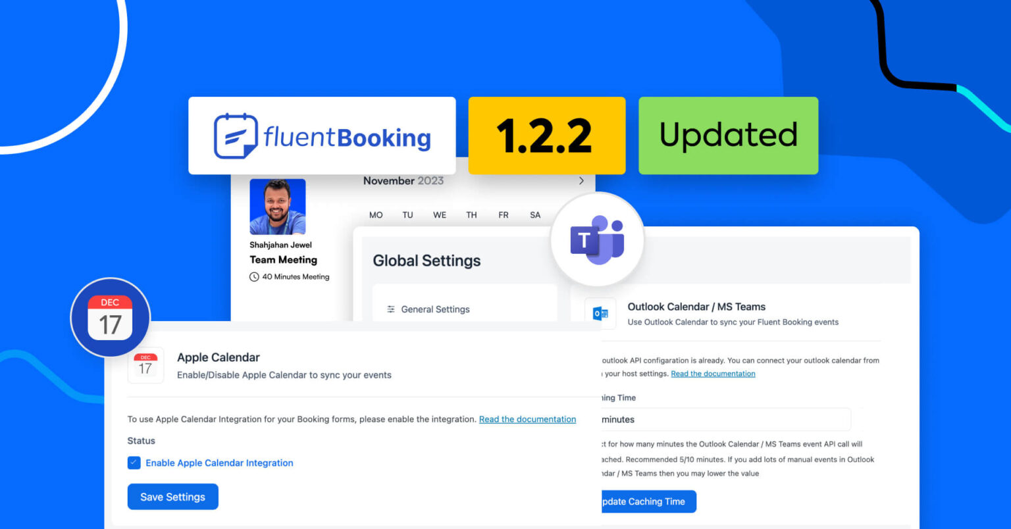Click the yellow 1.2.2 version badge
1011x529 pixels.
(x=546, y=135)
